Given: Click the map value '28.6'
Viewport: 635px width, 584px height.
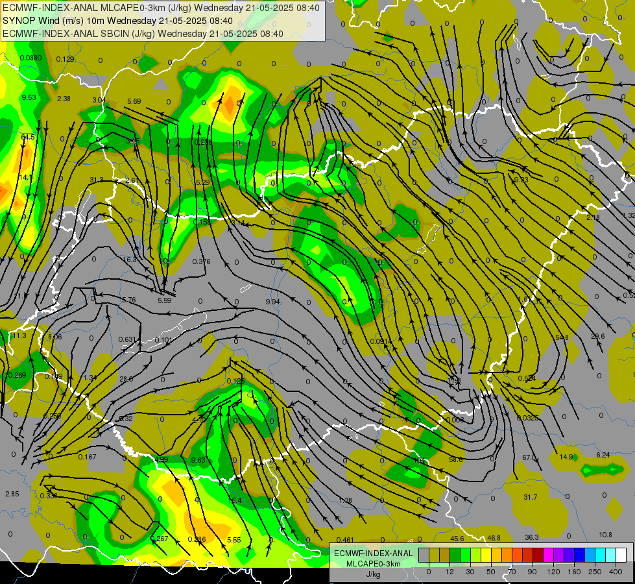Looking at the screenshot, I should coord(126,378).
